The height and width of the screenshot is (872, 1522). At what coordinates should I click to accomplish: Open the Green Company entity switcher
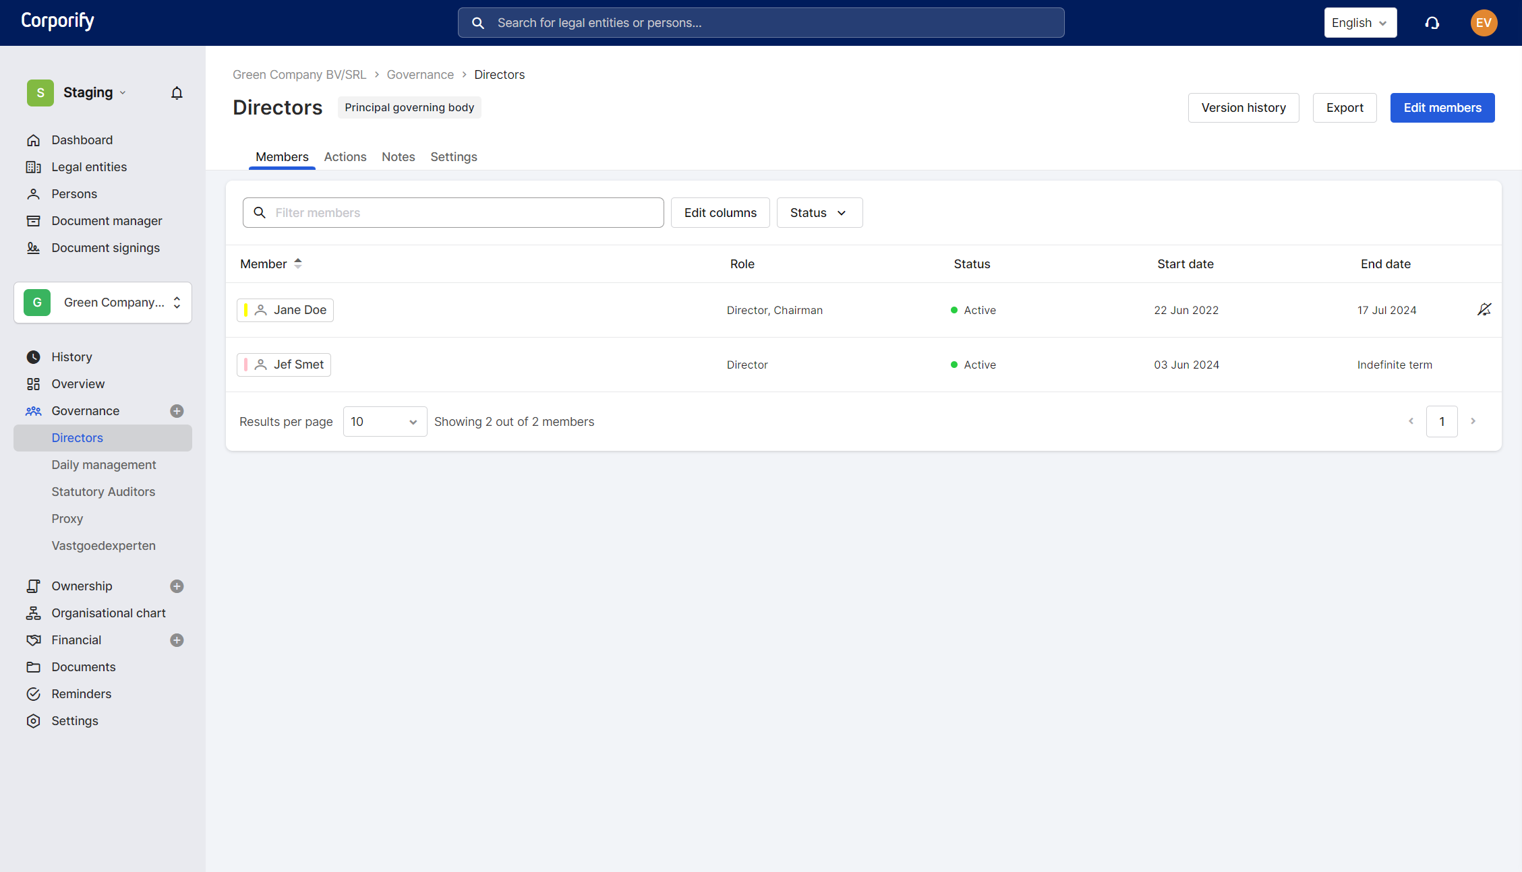103,303
